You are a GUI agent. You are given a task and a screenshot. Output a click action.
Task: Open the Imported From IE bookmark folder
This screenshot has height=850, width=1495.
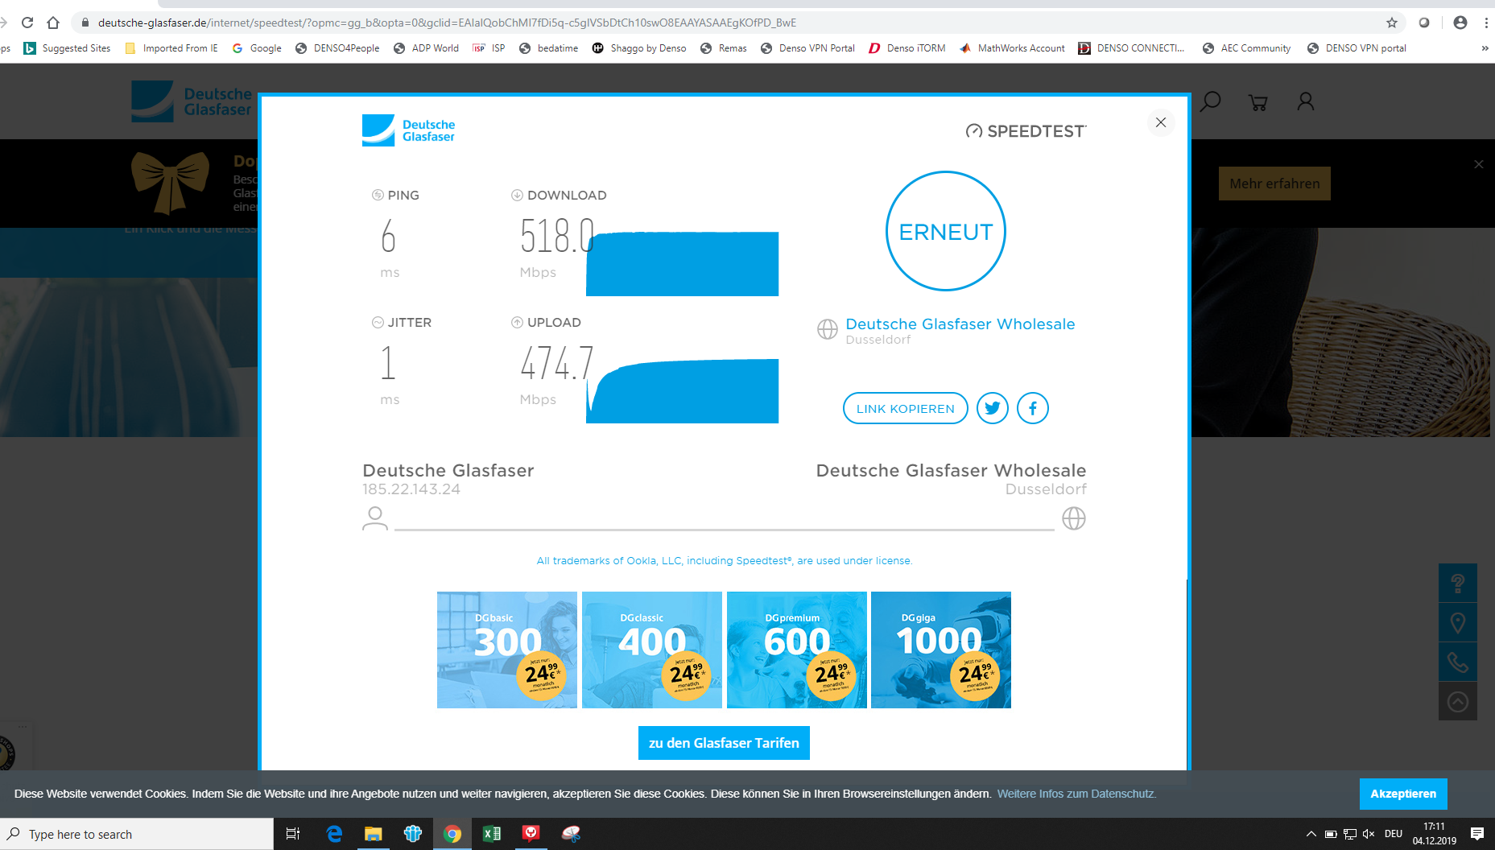tap(171, 48)
